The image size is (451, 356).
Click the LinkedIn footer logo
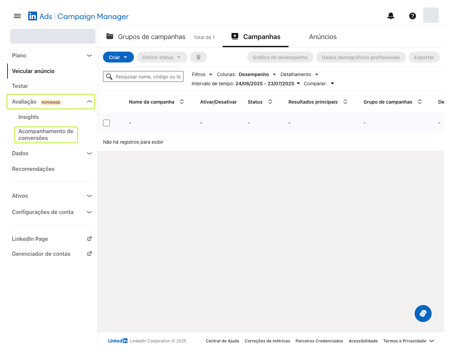click(118, 341)
